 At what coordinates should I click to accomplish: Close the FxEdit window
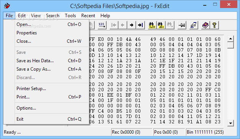pos(228,4)
